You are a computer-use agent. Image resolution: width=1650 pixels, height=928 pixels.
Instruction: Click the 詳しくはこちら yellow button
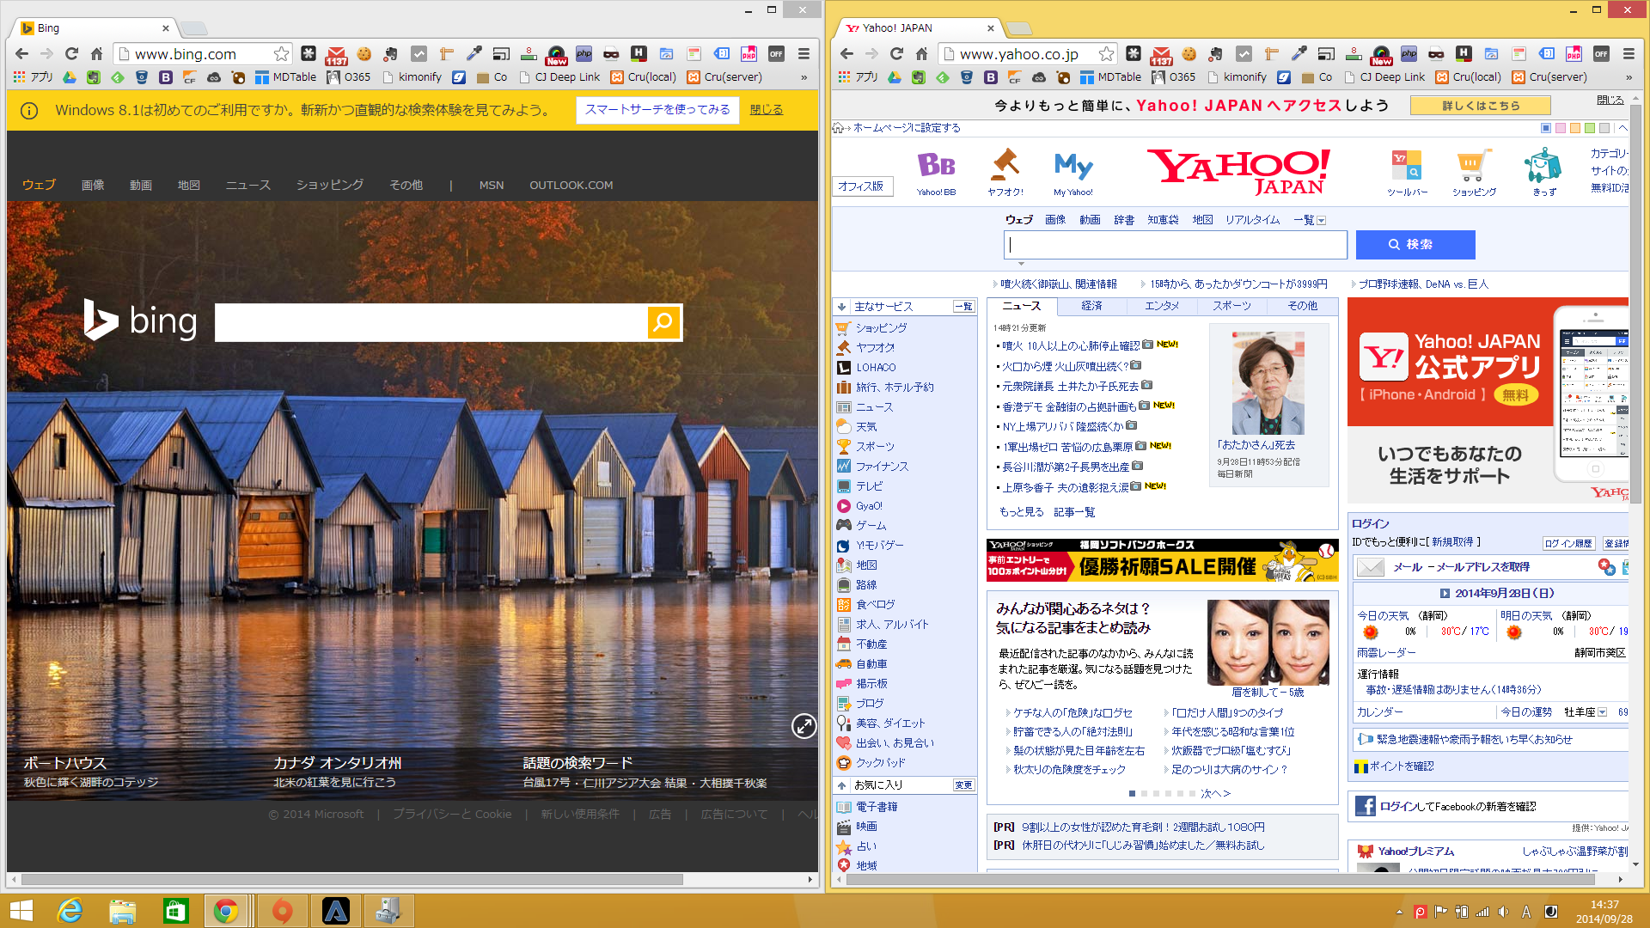tap(1481, 106)
